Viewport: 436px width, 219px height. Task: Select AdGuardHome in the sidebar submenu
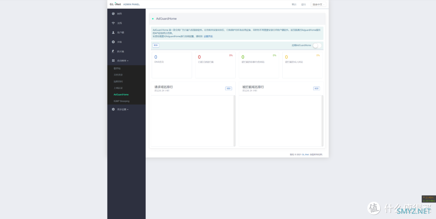121,95
